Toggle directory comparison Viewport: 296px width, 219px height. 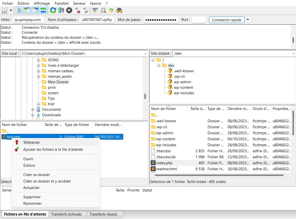[x=103, y=10]
